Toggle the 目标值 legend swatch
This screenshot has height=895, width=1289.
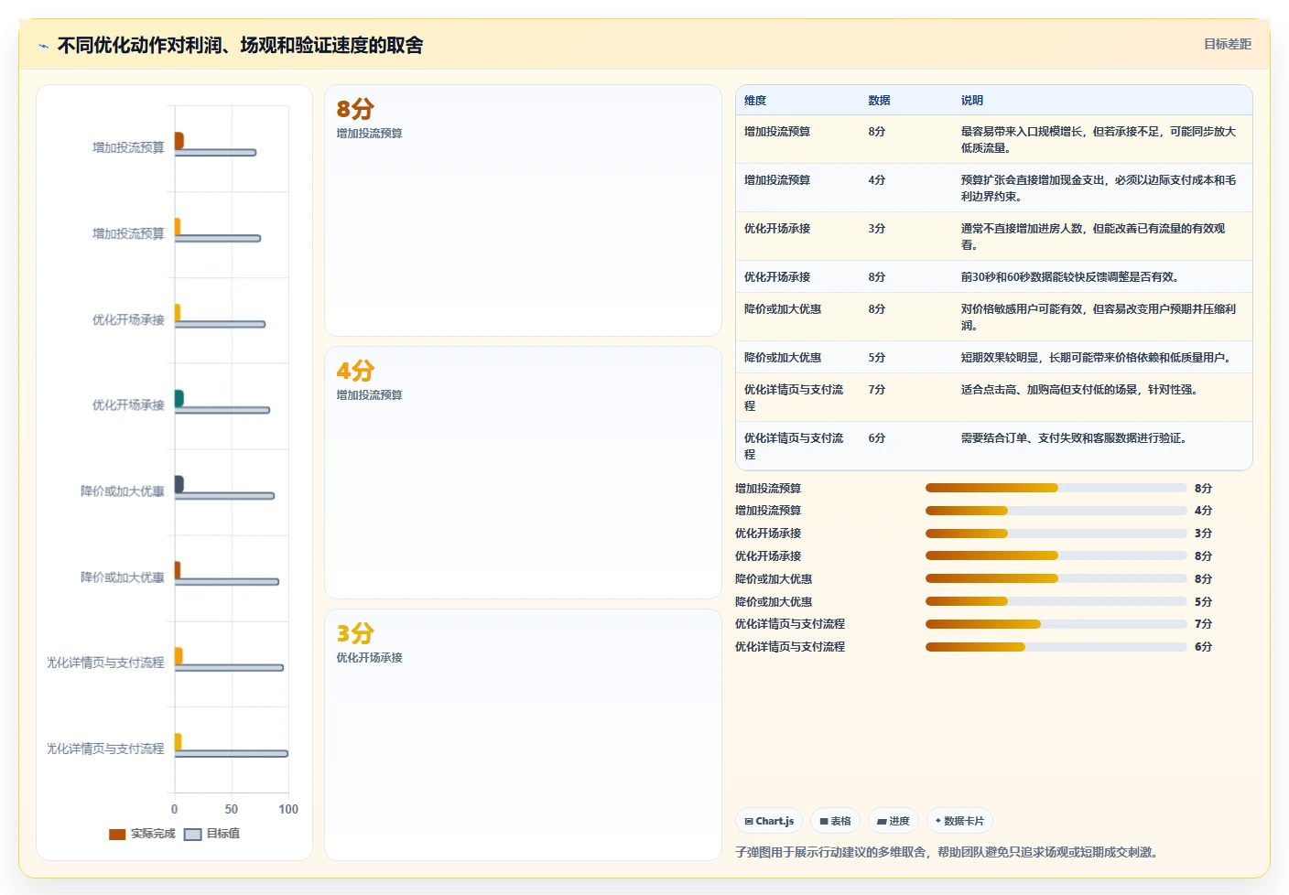192,834
